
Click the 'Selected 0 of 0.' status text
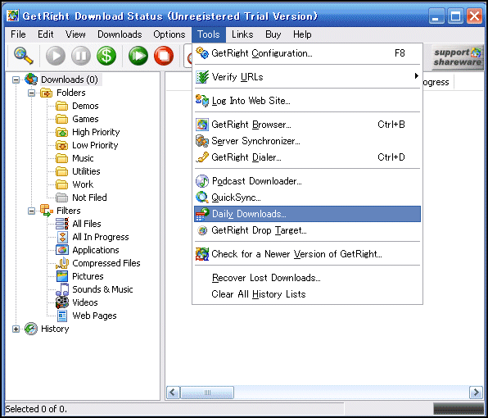[36, 409]
